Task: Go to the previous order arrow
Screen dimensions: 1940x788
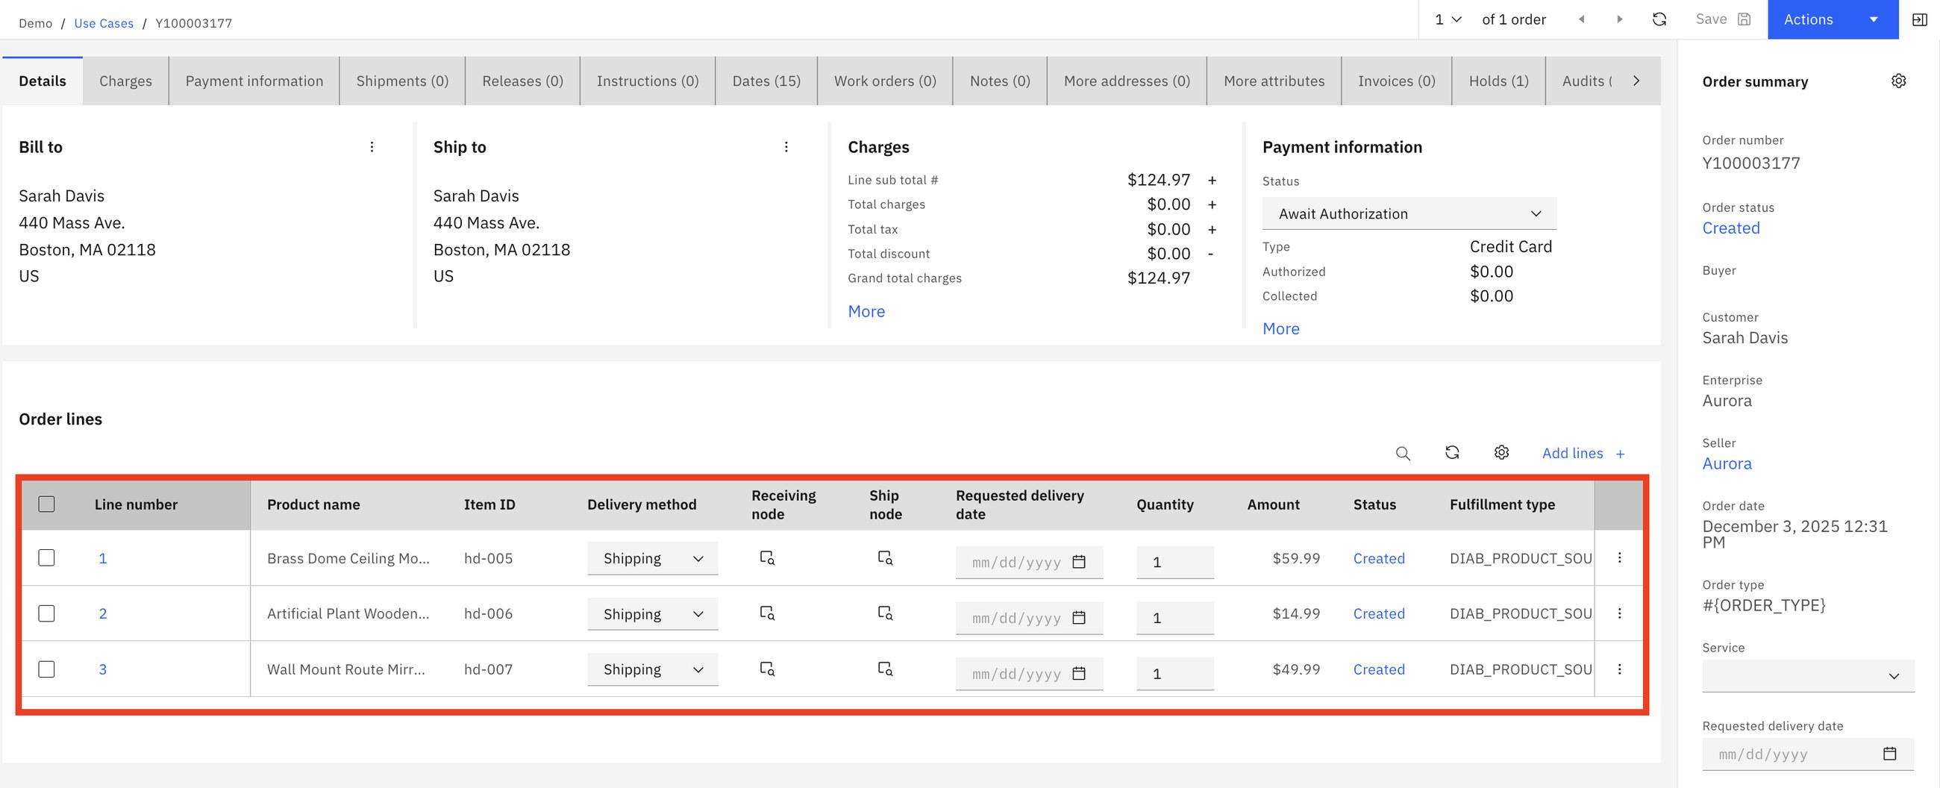Action: coord(1582,19)
